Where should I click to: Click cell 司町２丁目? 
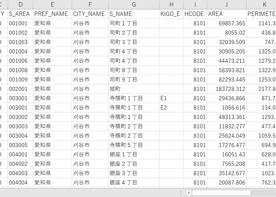134,33
